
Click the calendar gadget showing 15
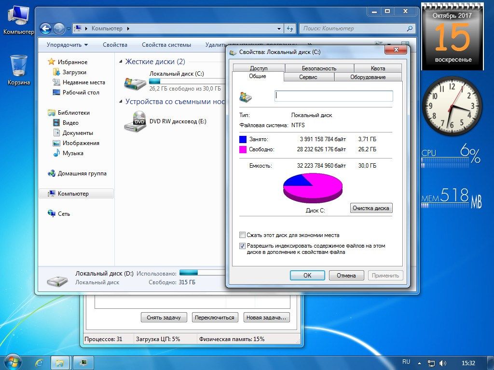coord(453,37)
